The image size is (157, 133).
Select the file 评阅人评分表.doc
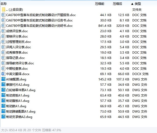18,47
